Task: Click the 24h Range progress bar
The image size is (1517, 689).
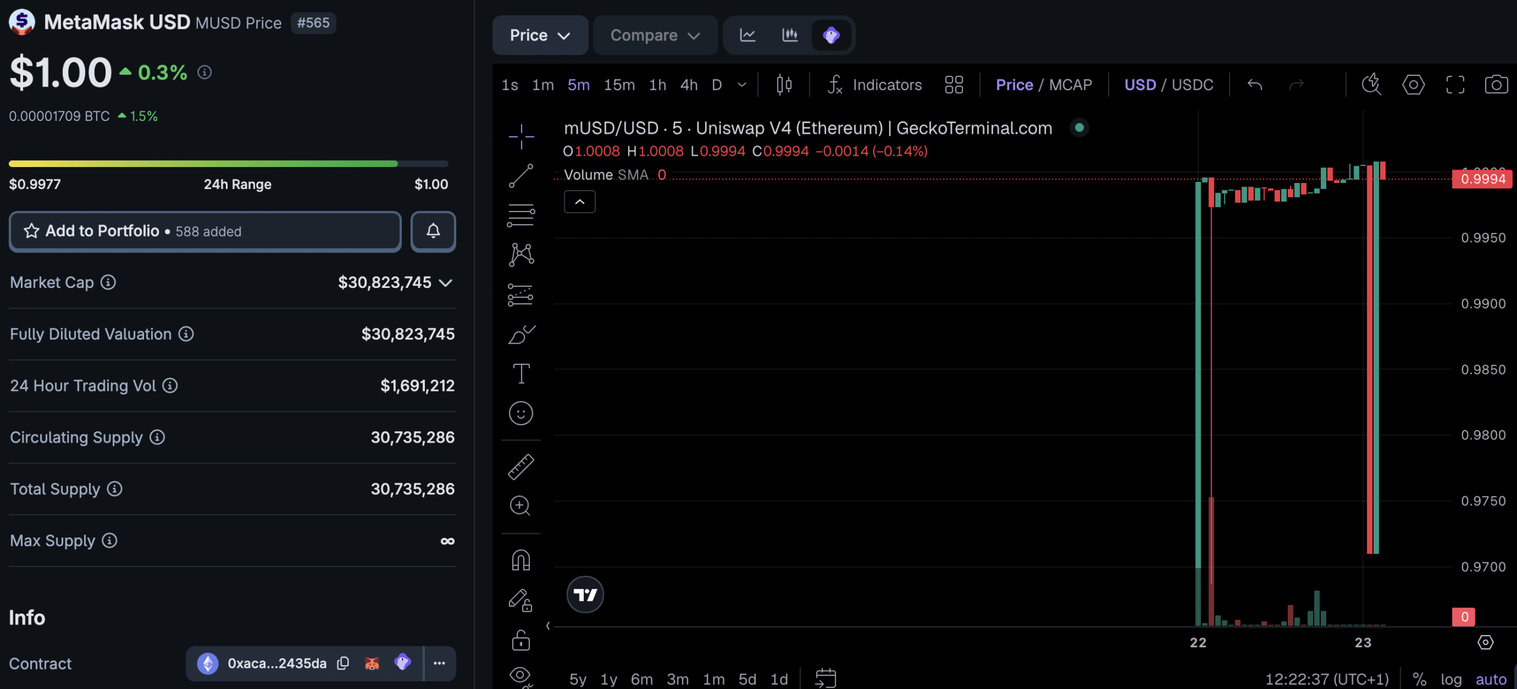Action: [228, 164]
